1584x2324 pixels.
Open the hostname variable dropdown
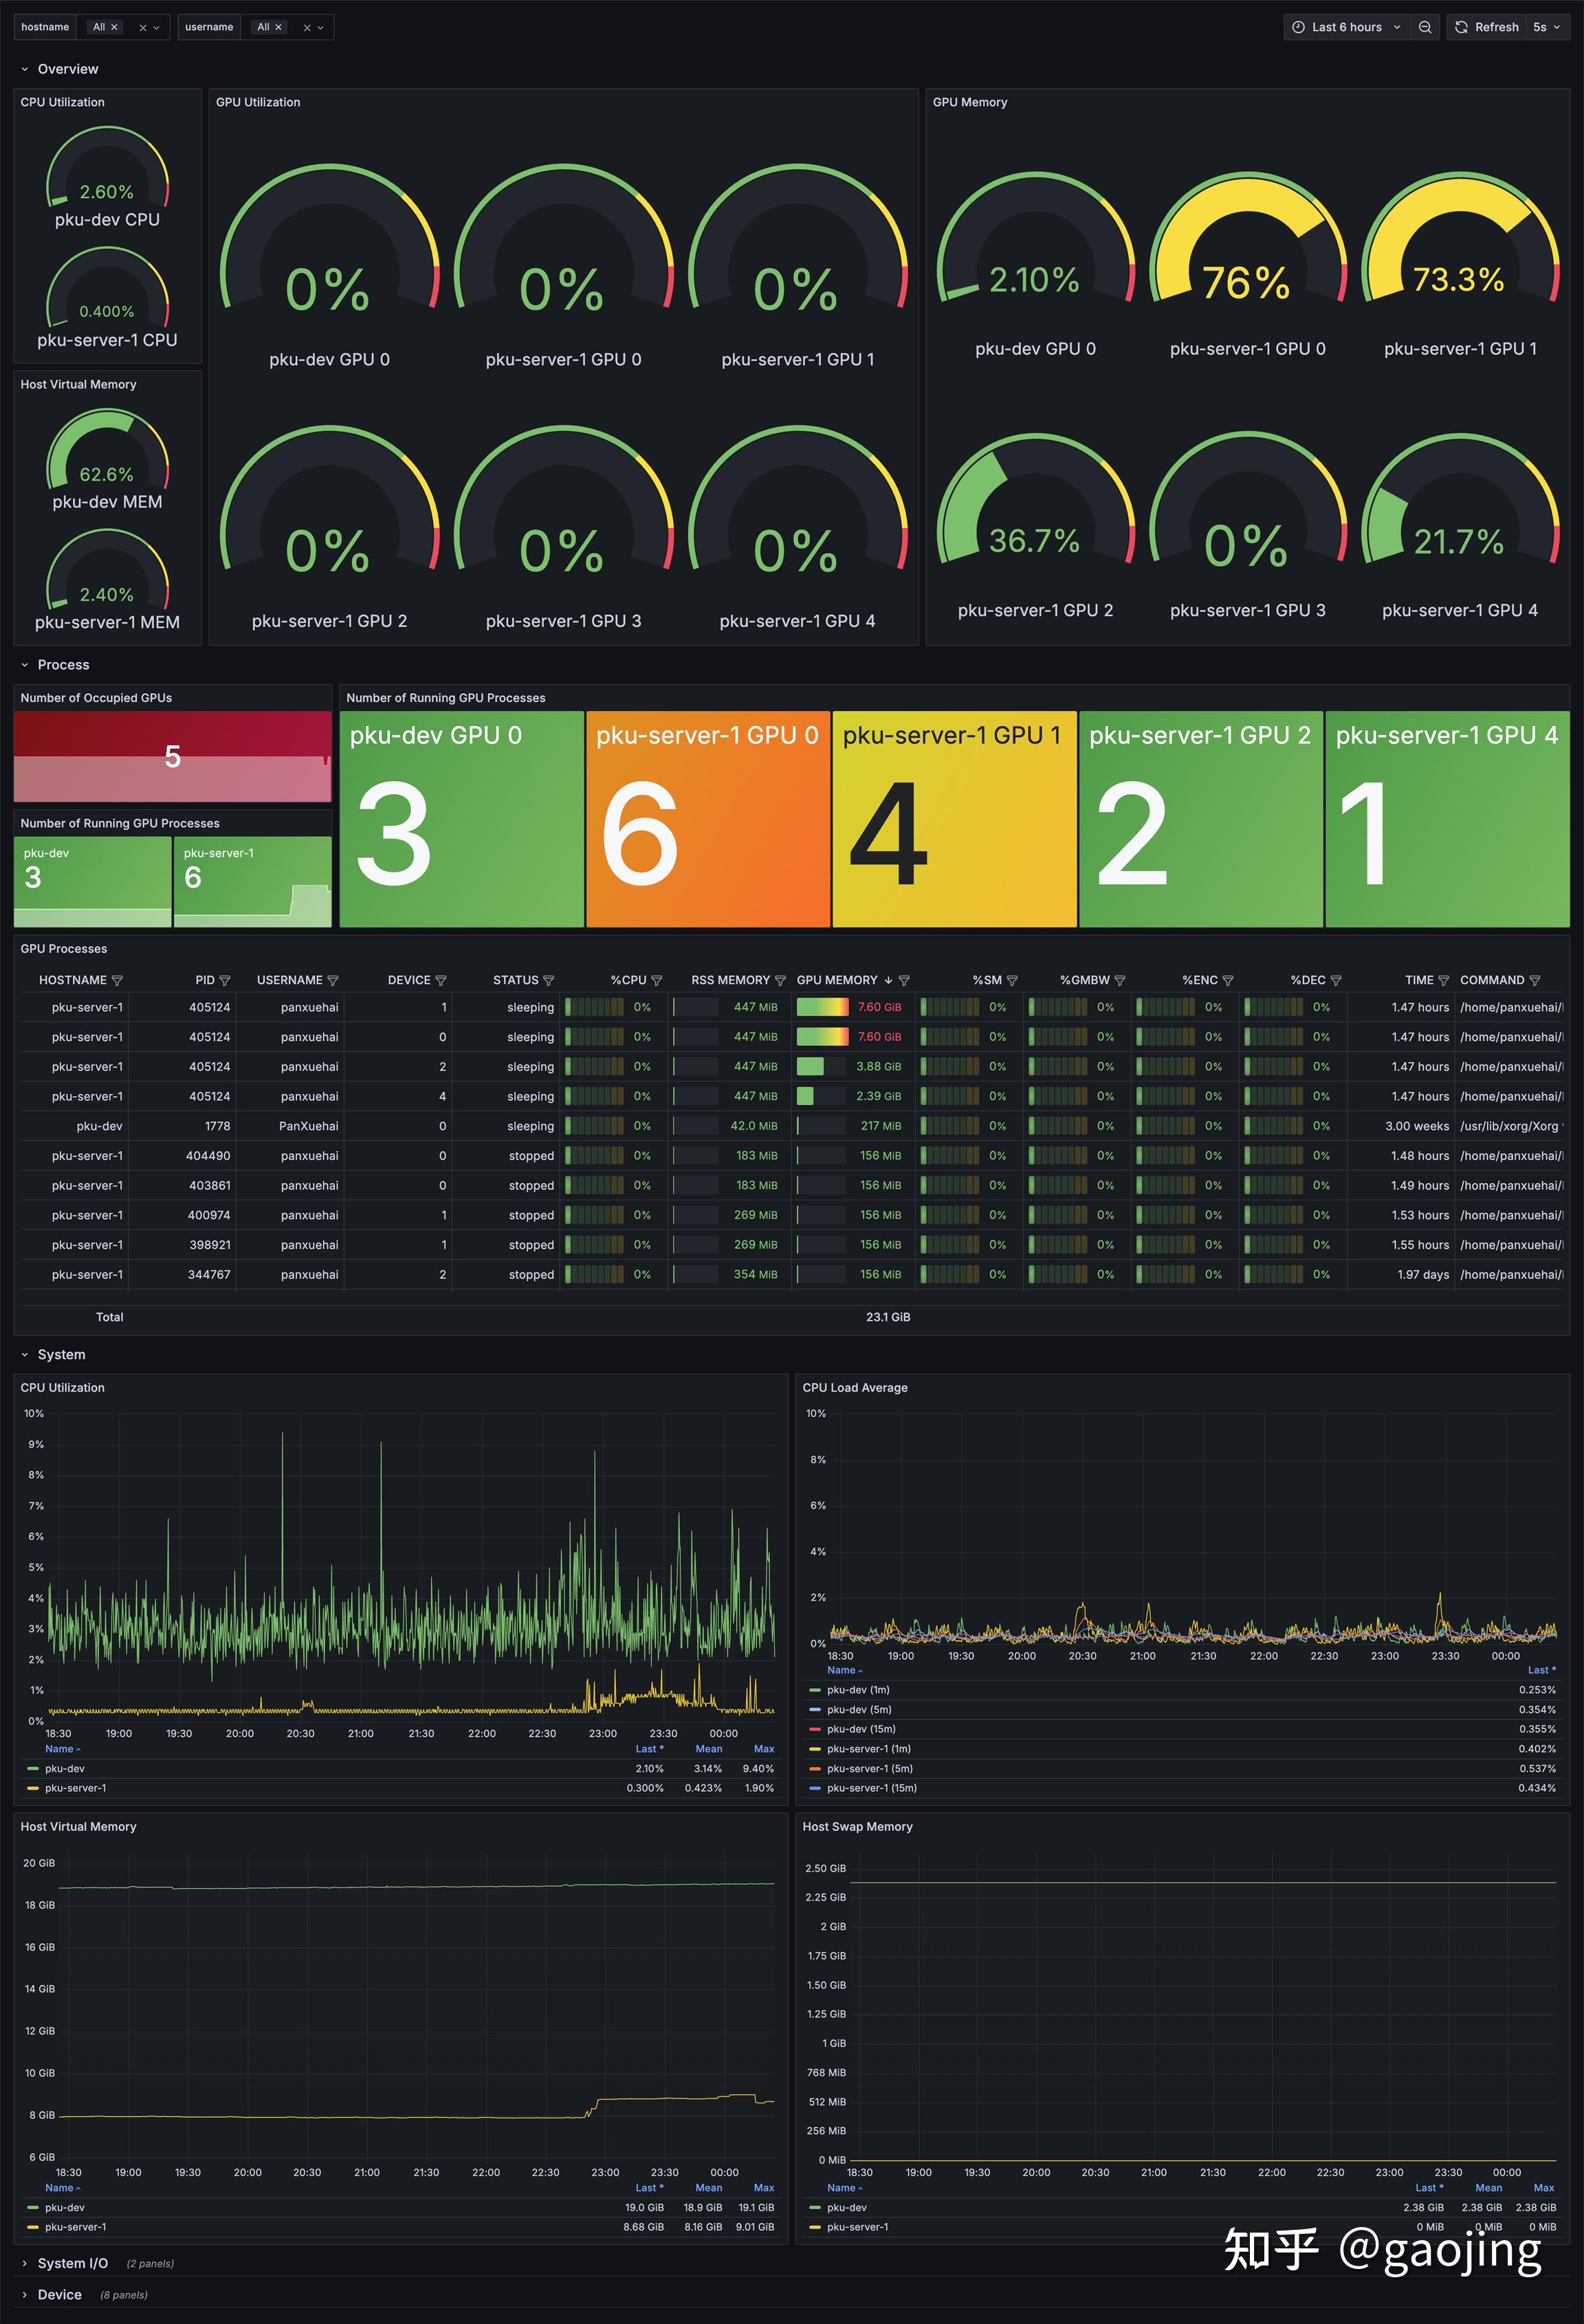point(157,27)
